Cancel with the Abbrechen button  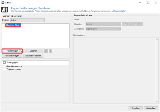click(x=151, y=108)
